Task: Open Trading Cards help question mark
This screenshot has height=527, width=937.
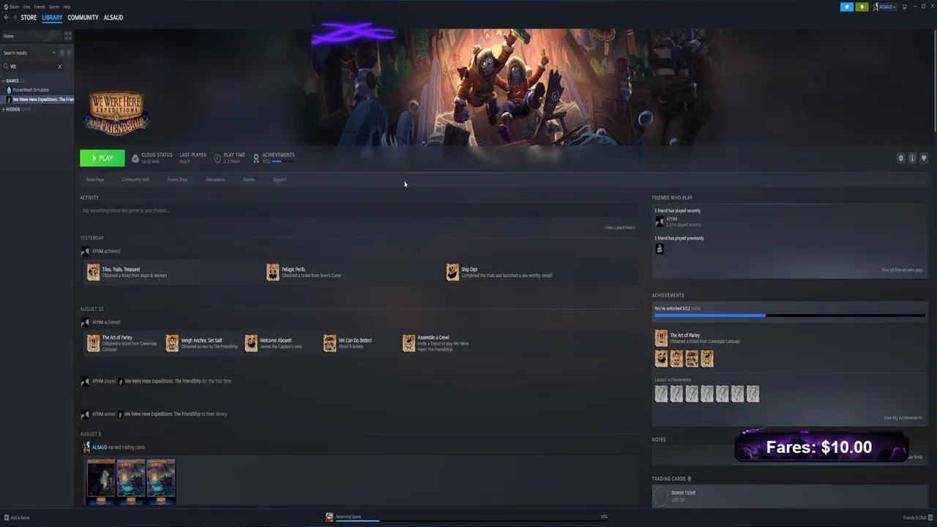Action: pos(689,479)
